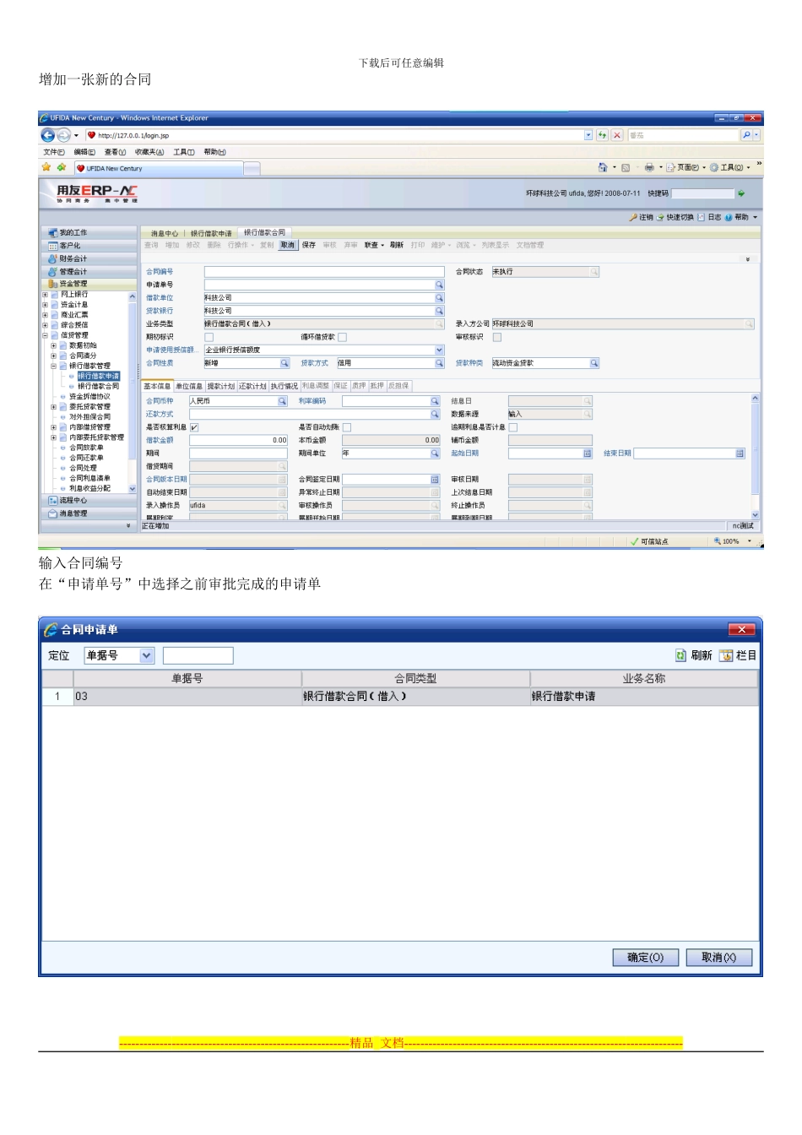Viewport: 802px width, 1135px height.
Task: Open the 收藏夹 browser menu
Action: pos(149,152)
